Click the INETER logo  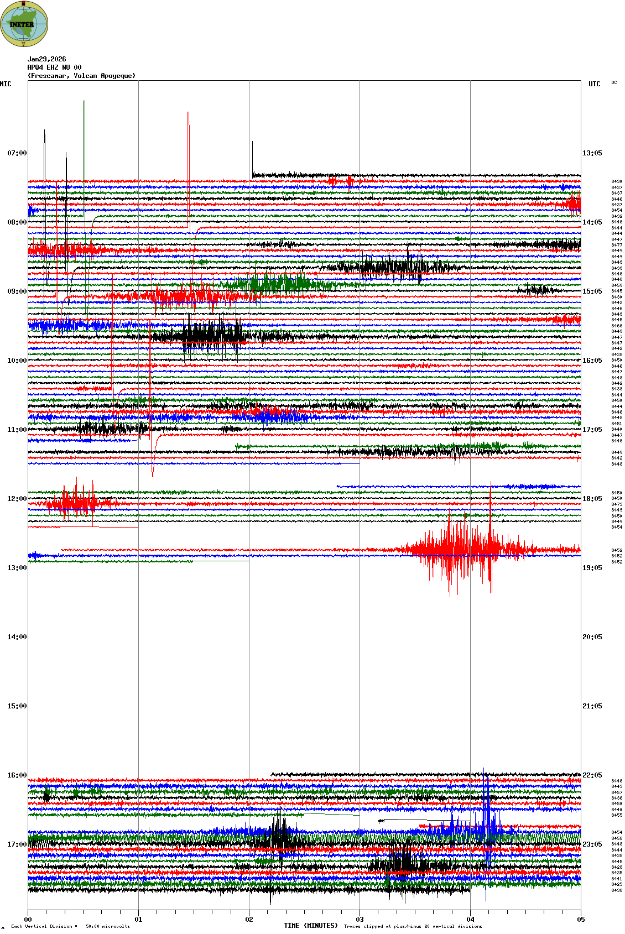[x=24, y=24]
